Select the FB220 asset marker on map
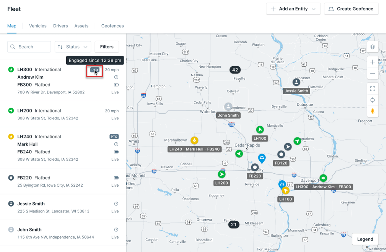Screen dimensions: 386x252 point(255,167)
